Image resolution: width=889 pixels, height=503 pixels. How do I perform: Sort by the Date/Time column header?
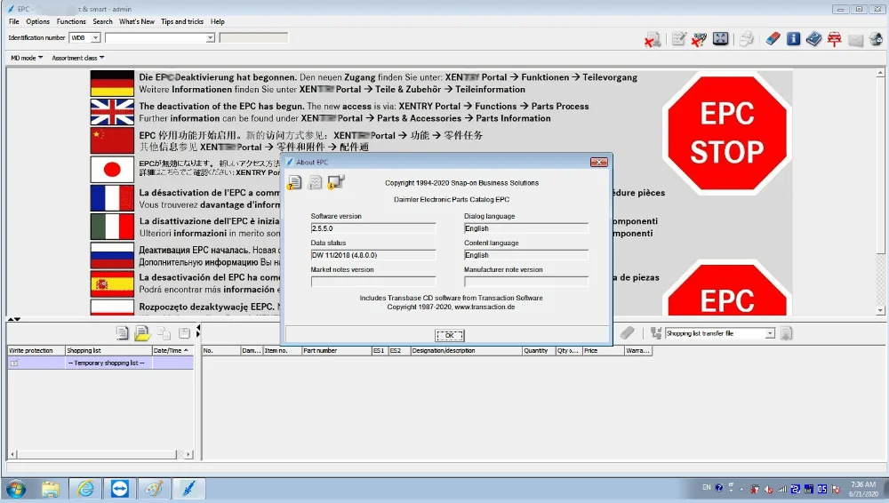coord(172,350)
